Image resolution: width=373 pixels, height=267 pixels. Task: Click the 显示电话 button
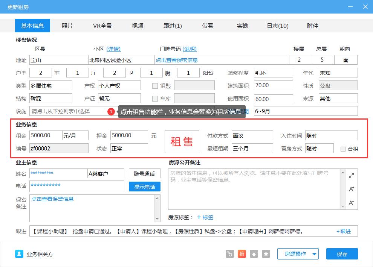point(144,187)
